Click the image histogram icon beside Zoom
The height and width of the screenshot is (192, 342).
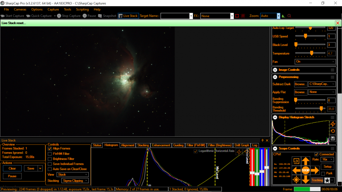pos(283,16)
